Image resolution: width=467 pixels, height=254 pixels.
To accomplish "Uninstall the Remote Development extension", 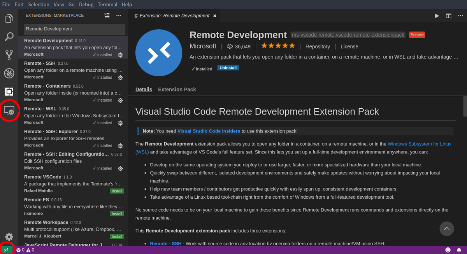I will click(x=228, y=68).
